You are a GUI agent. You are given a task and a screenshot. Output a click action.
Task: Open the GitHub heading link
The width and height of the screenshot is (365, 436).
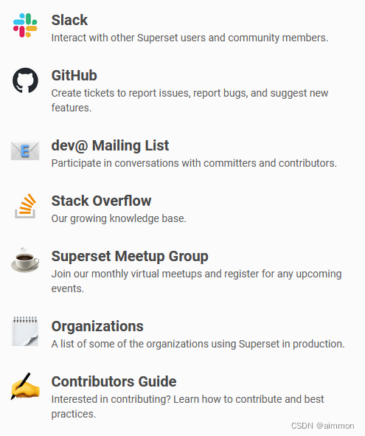(x=74, y=75)
